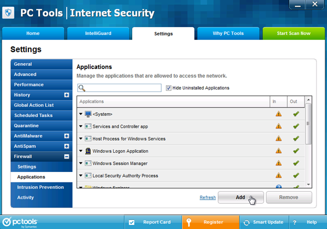Expand the Windows Logon Application row

[x=81, y=151]
